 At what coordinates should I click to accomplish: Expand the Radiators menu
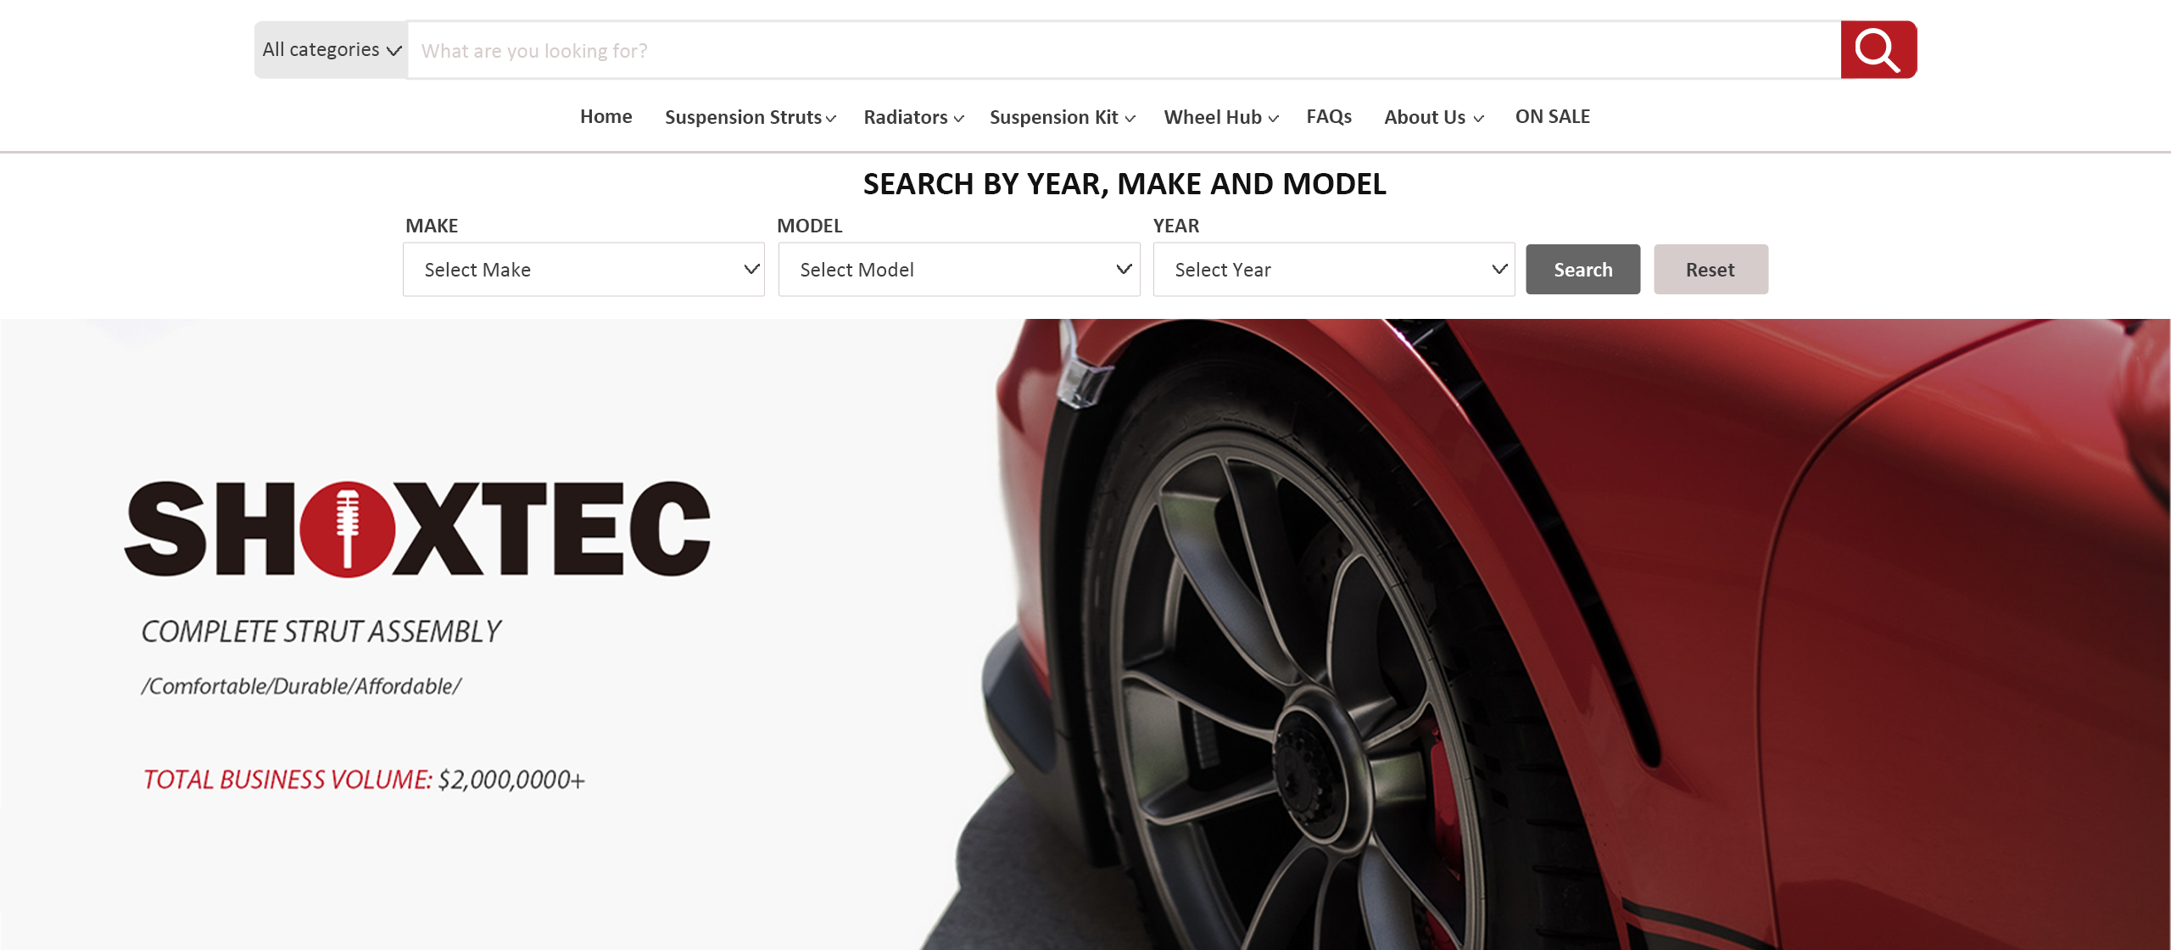[x=913, y=117]
